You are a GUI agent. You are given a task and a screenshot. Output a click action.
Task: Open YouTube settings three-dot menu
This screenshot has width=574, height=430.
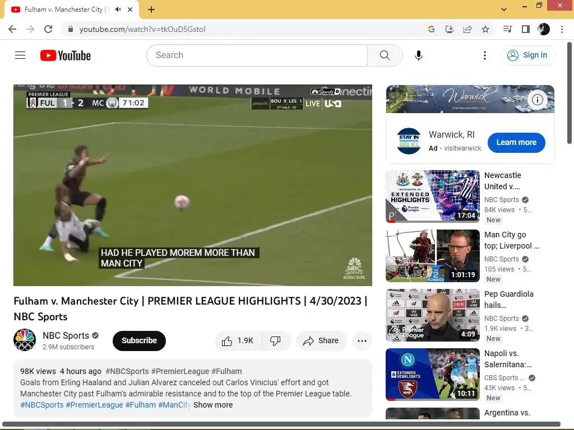click(x=485, y=55)
